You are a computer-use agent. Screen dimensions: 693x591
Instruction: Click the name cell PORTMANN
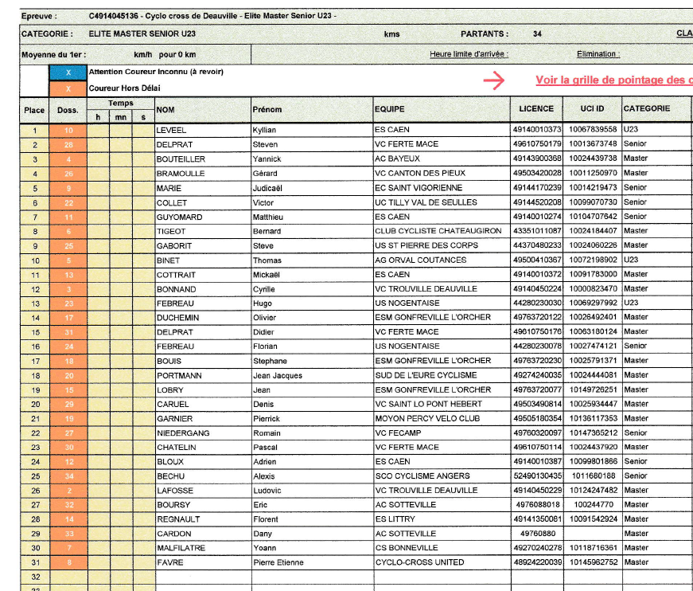pos(203,376)
